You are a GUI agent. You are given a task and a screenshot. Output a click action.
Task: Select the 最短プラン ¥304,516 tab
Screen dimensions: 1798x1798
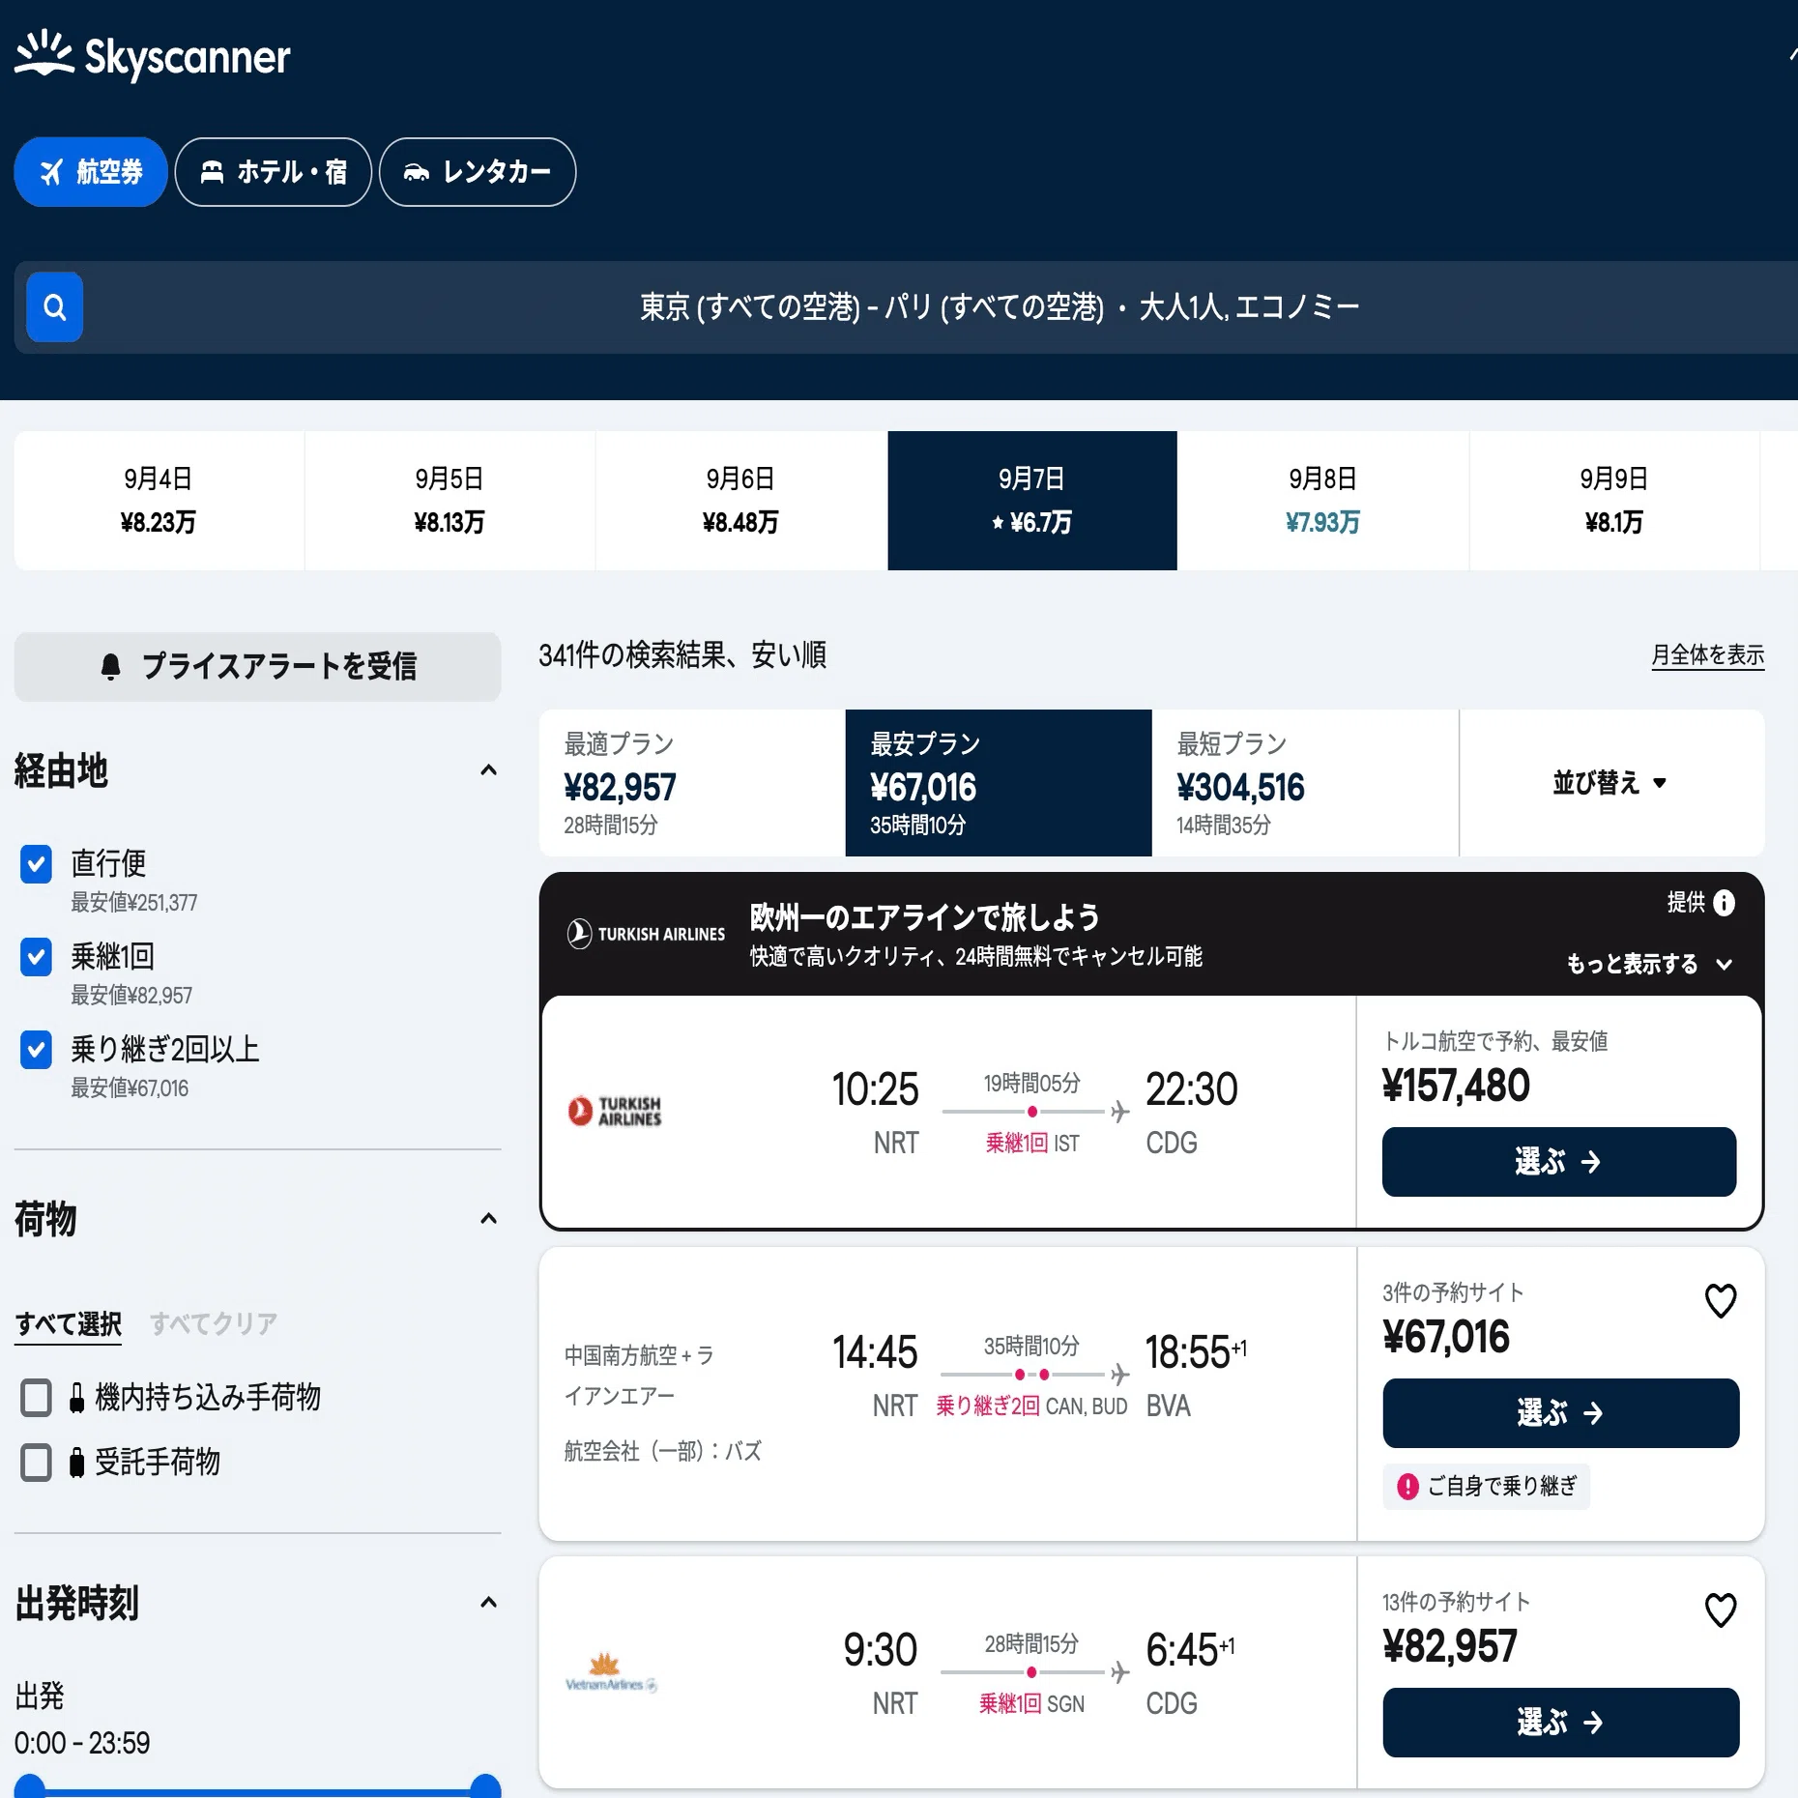[x=1305, y=783]
